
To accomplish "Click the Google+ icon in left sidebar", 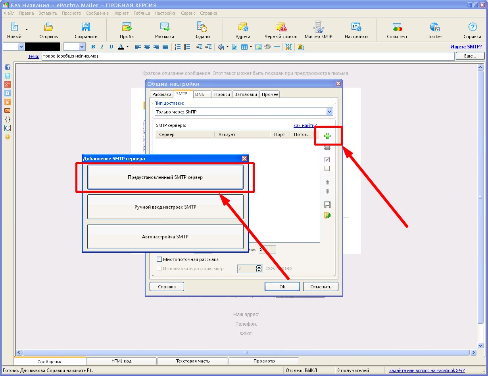I will click(x=7, y=84).
